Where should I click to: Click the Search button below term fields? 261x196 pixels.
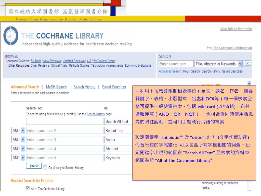tap(34, 166)
